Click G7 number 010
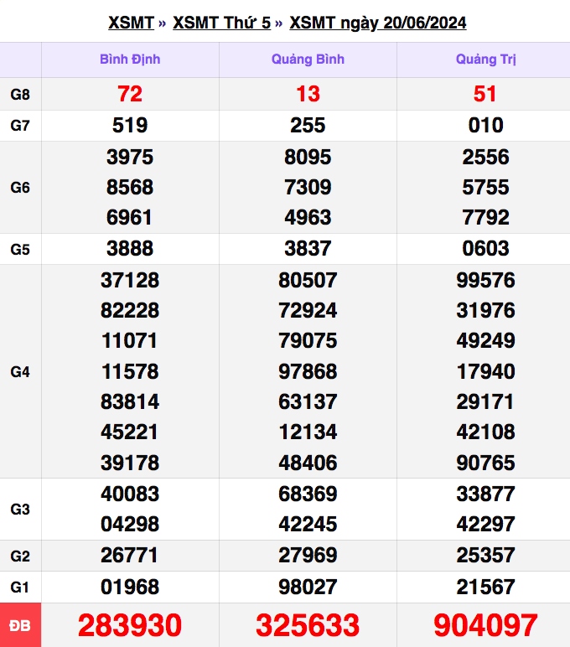Viewport: 570px width, 647px height. click(x=486, y=126)
